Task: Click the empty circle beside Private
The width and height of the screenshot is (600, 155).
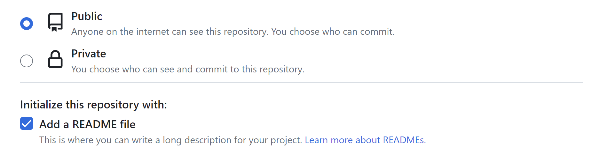Action: coord(27,61)
